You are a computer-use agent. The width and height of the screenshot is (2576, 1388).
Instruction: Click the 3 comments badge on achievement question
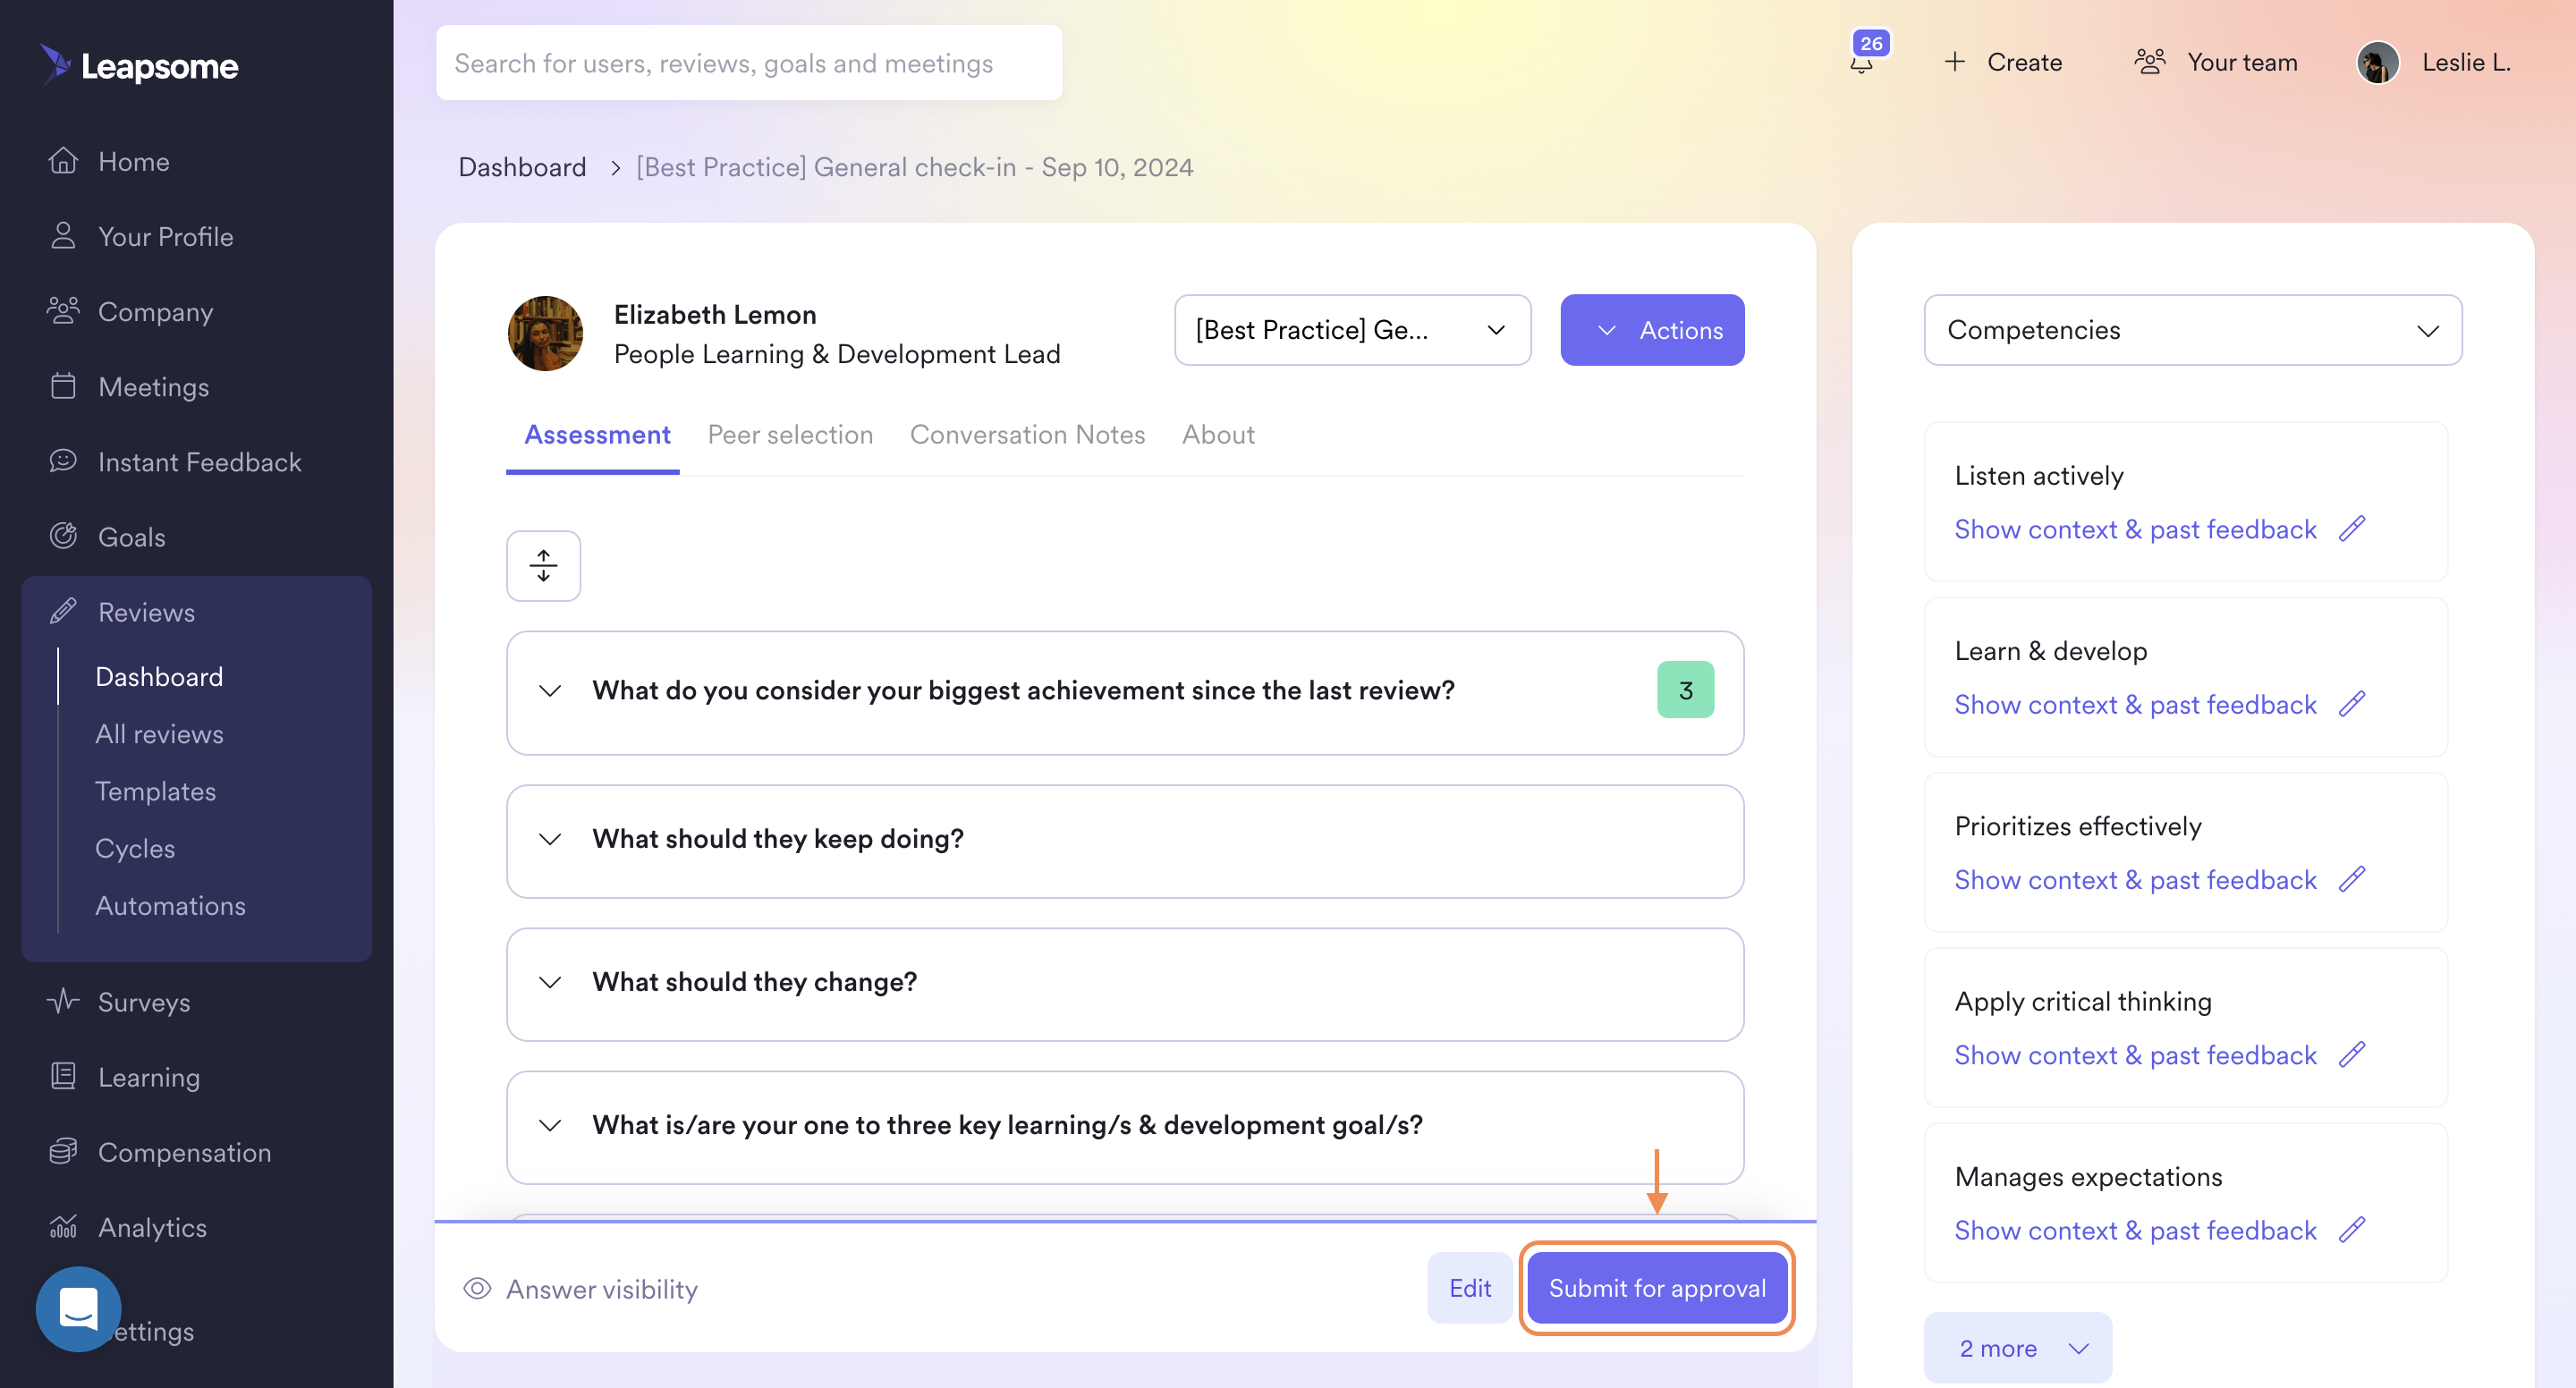[x=1685, y=690]
